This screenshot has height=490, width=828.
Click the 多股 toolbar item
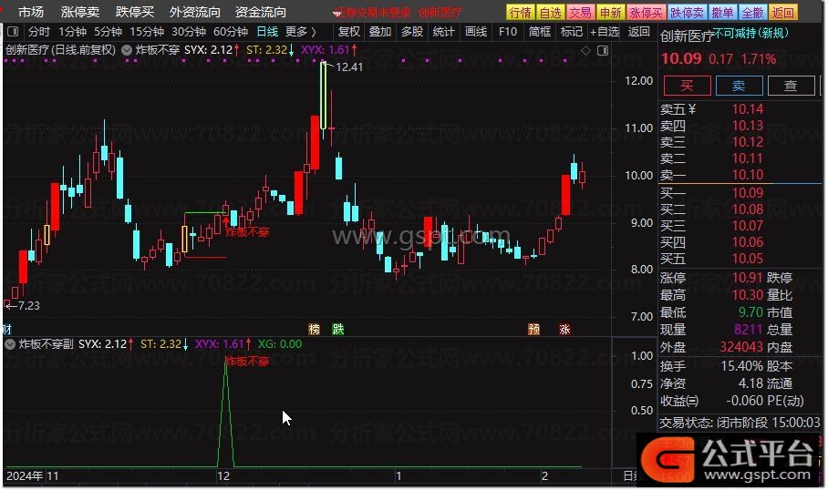[x=412, y=32]
